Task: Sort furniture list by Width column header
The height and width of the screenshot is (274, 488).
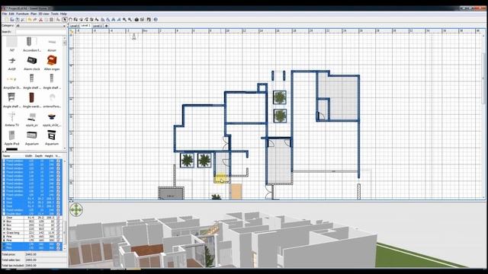Action: coord(29,156)
